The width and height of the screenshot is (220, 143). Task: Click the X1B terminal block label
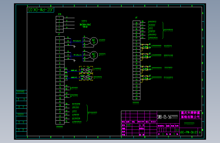click(59, 14)
